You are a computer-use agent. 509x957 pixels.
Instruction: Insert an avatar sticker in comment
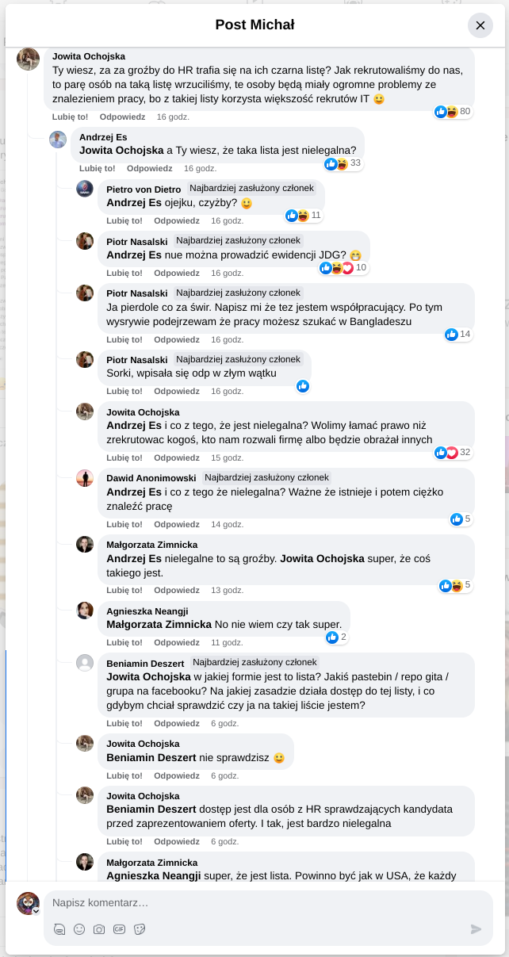[x=59, y=929]
